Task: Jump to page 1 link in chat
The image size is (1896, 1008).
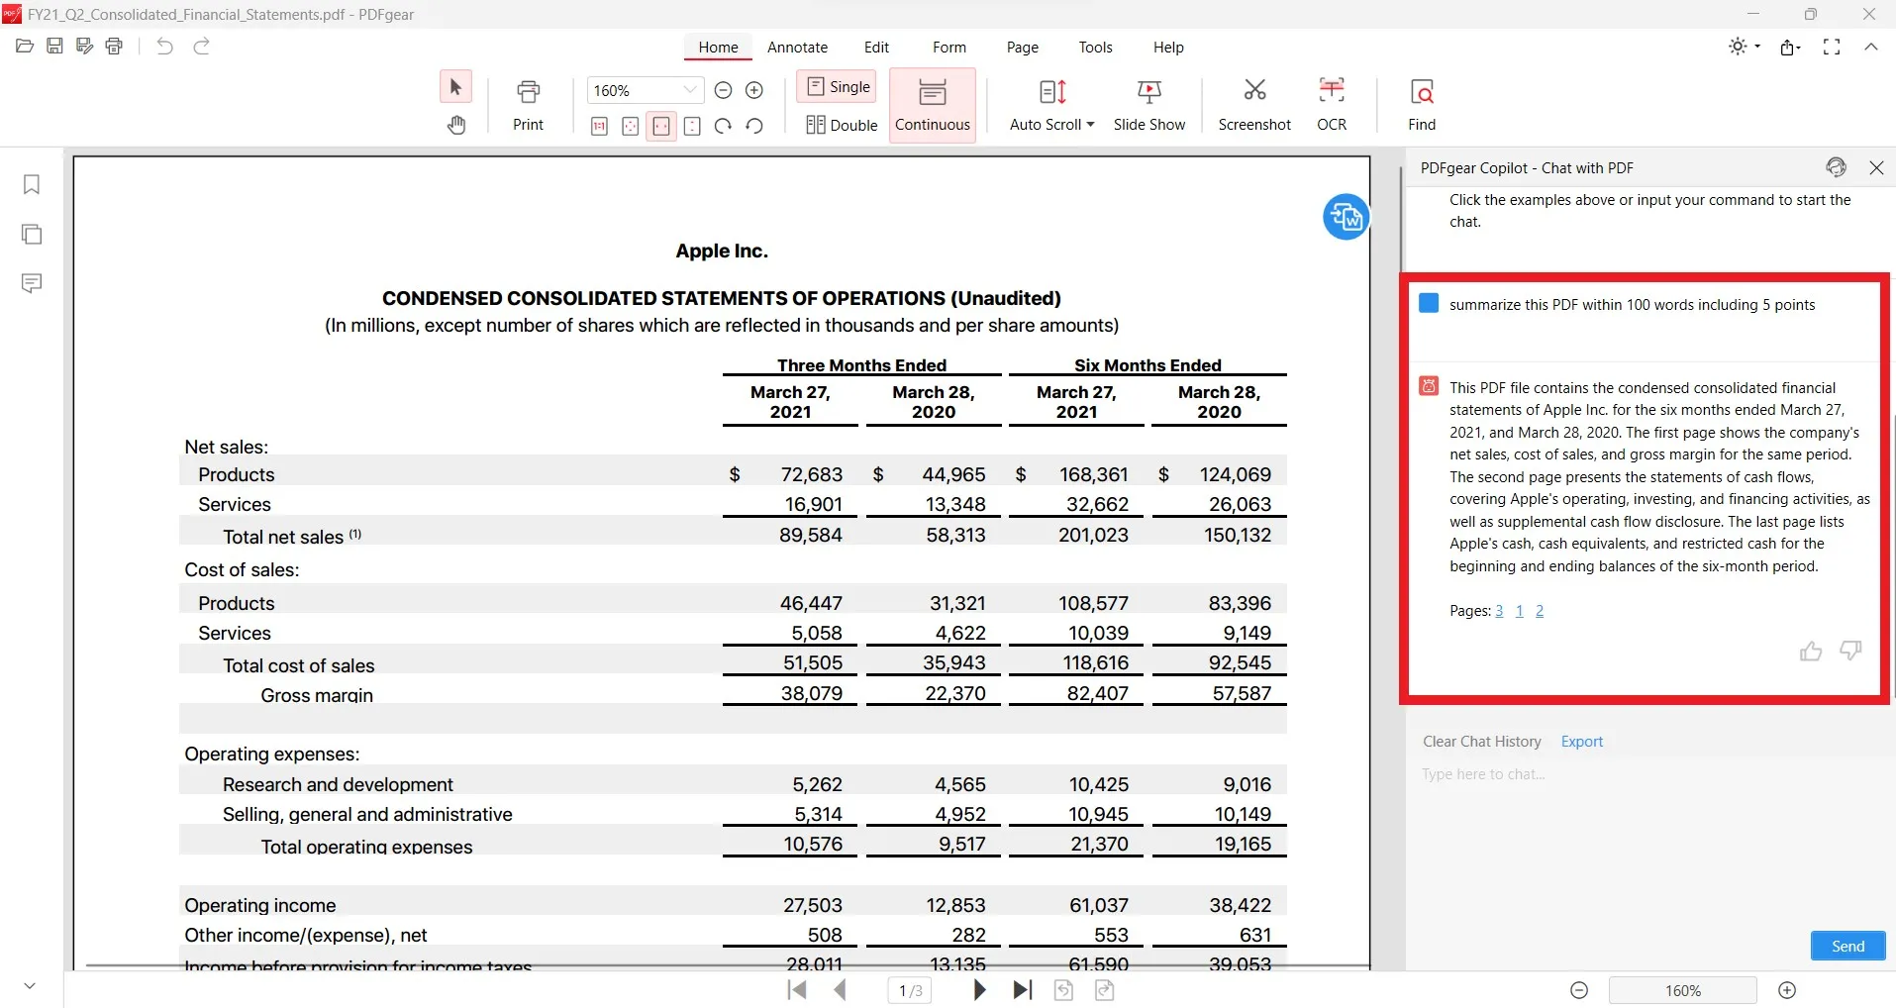Action: point(1519,611)
